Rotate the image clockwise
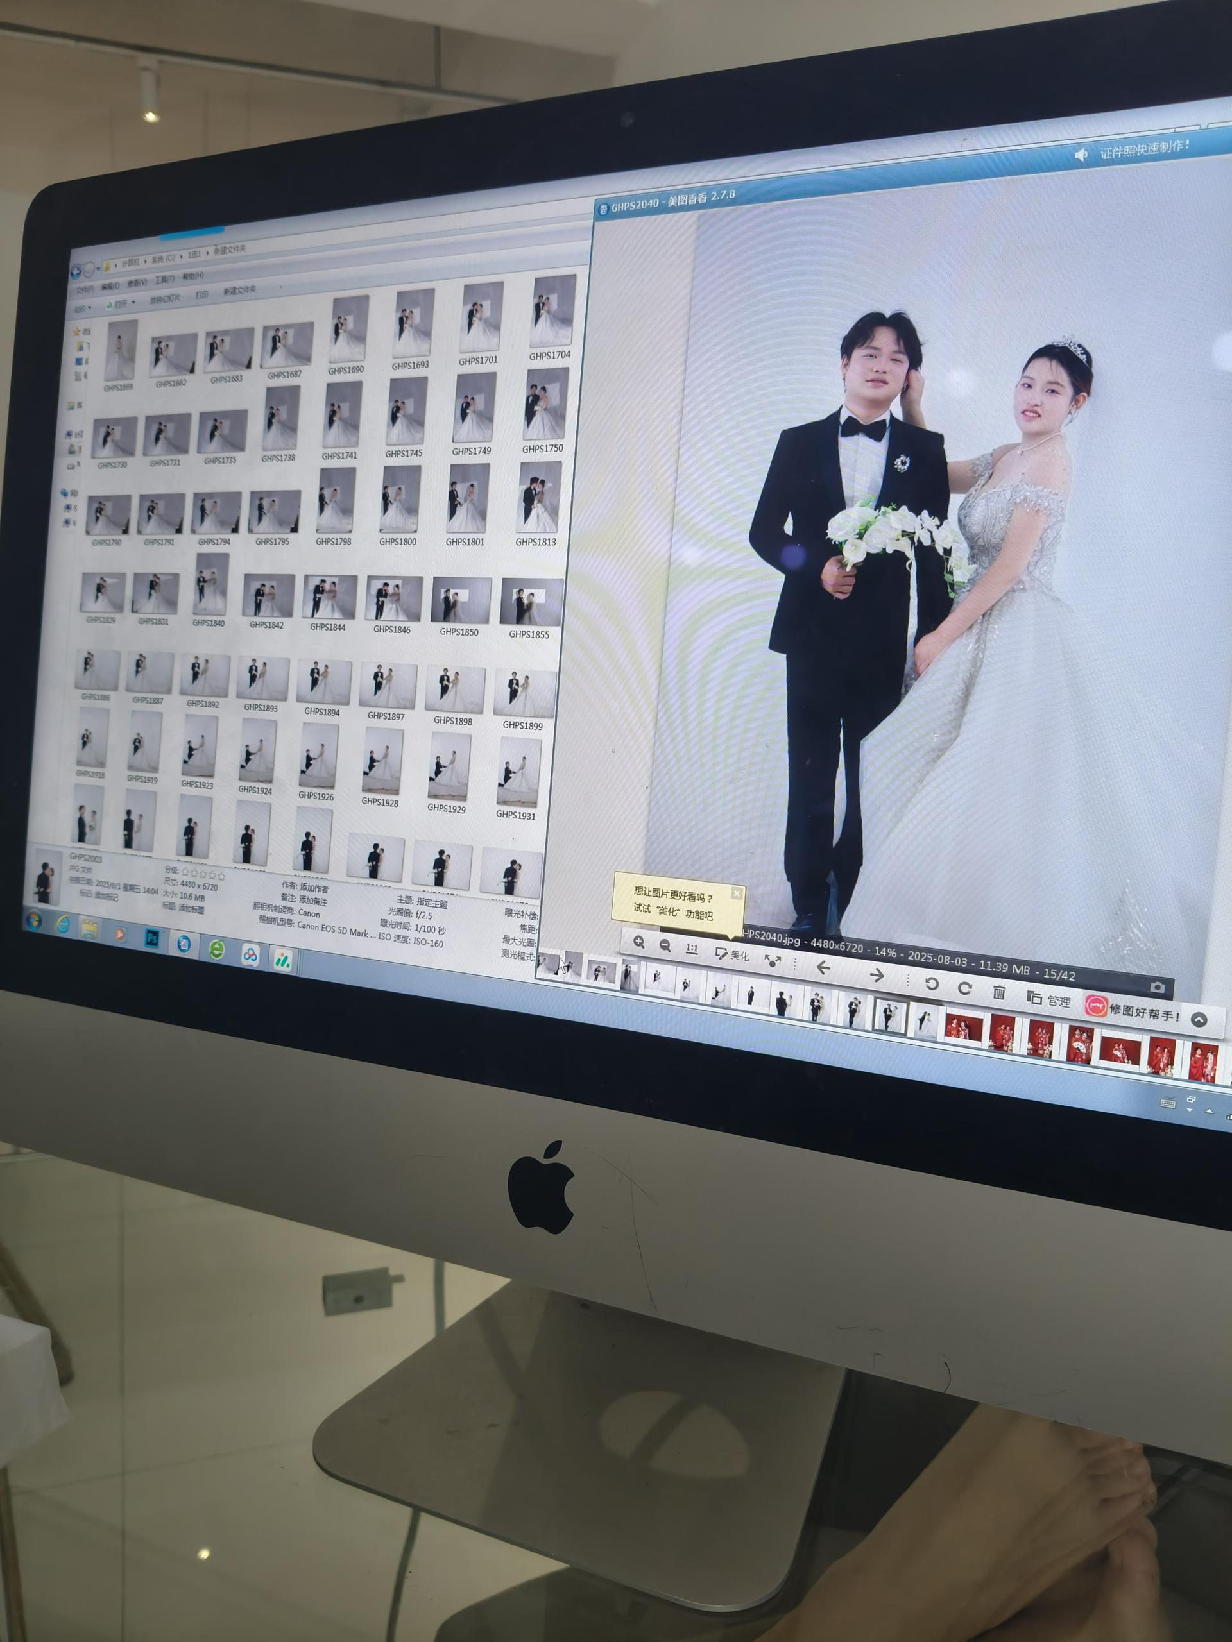1232x1642 pixels. pos(964,988)
